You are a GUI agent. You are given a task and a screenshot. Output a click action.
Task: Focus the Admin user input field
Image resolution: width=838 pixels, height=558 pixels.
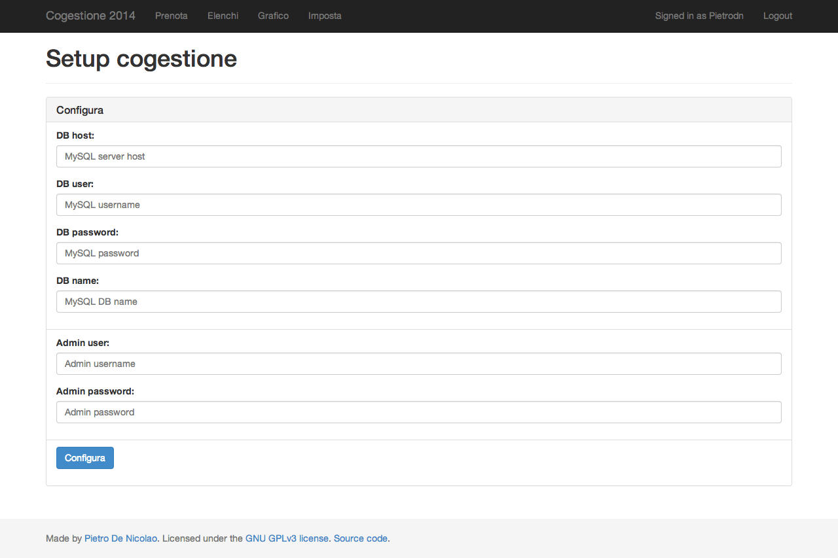pos(419,364)
